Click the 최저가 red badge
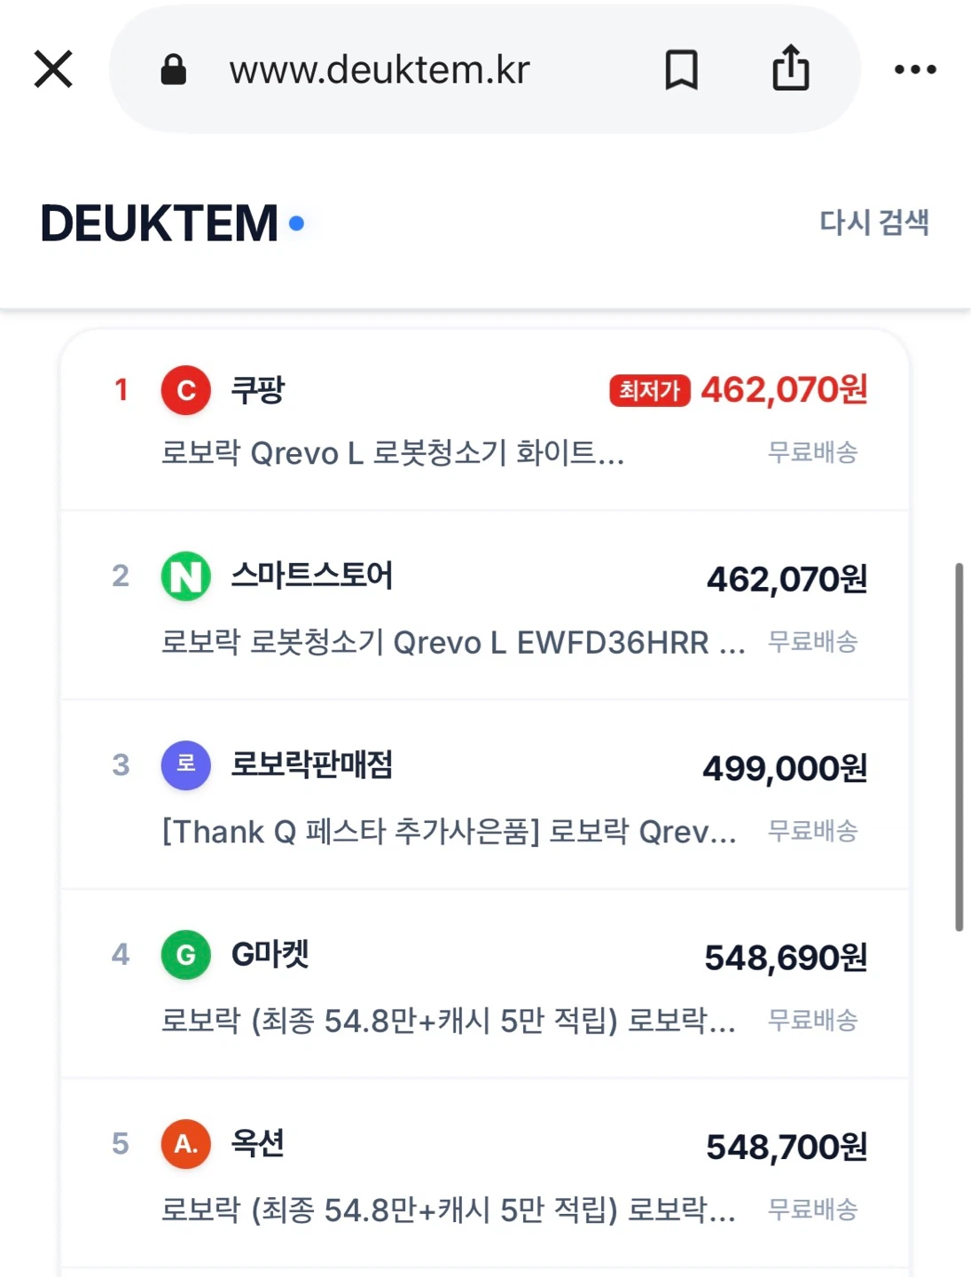 [x=649, y=390]
